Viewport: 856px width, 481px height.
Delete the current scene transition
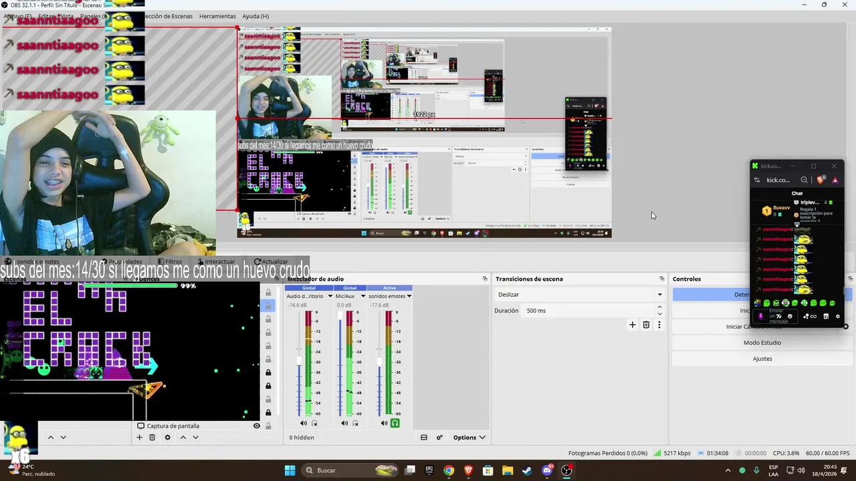(x=646, y=325)
